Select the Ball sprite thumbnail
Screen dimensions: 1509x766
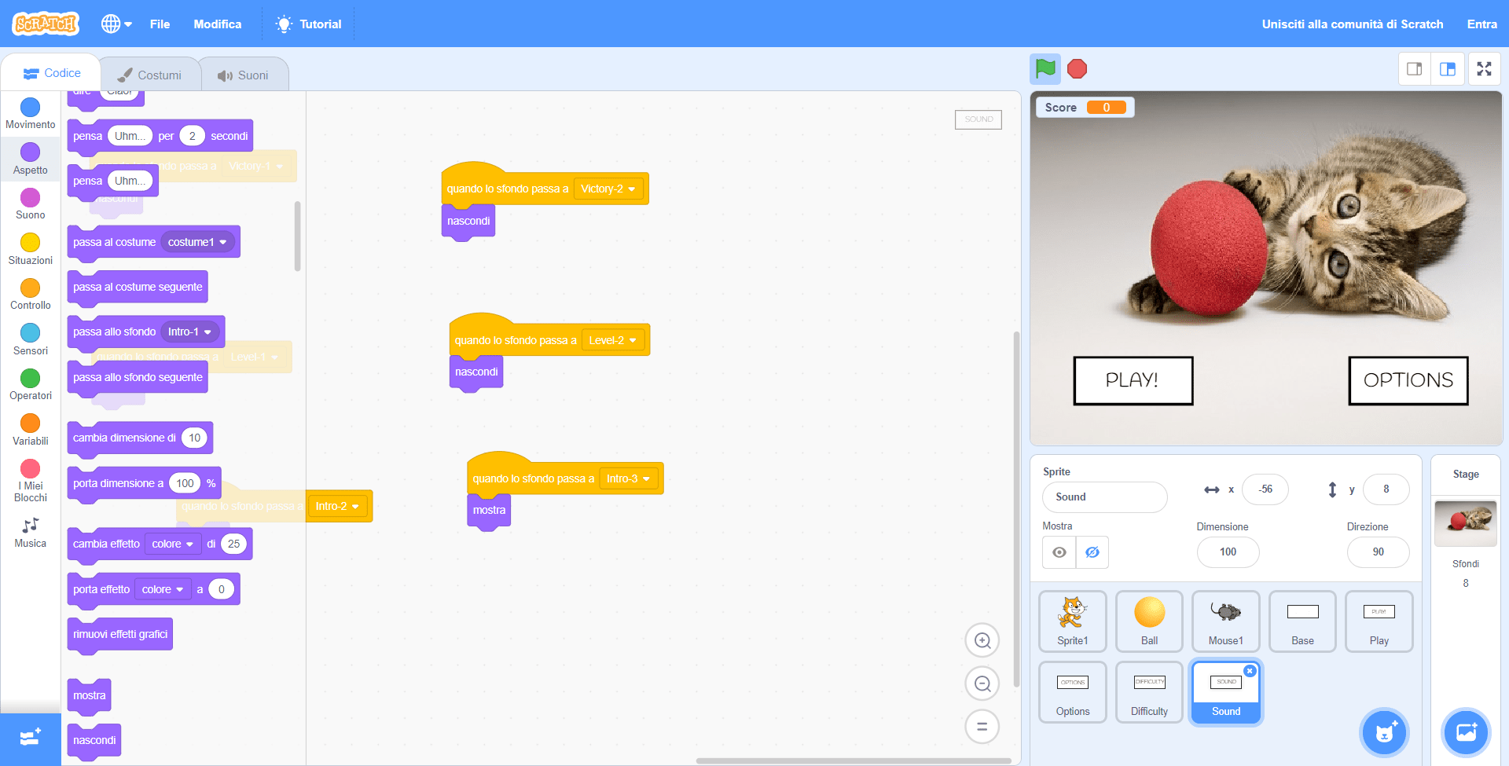1148,621
